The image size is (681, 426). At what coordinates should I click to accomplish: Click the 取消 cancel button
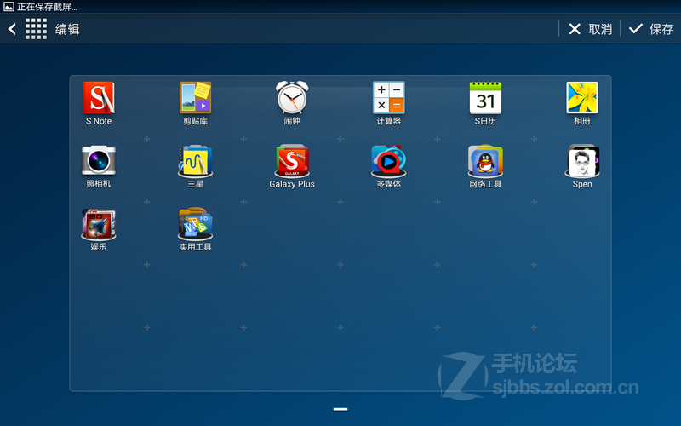[590, 29]
